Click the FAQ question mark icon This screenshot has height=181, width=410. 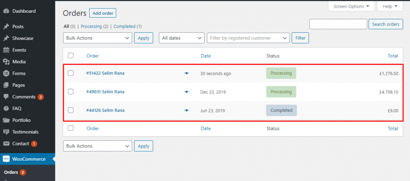[x=6, y=108]
